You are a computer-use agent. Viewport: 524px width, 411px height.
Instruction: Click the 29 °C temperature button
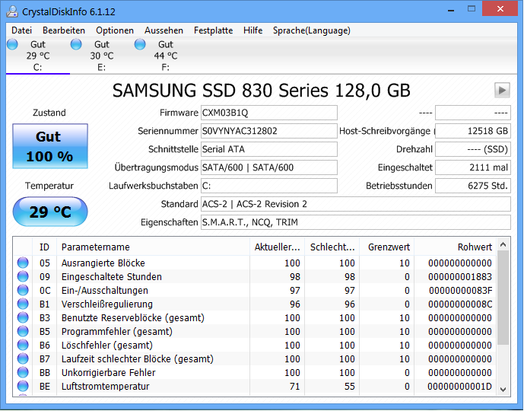pos(50,212)
